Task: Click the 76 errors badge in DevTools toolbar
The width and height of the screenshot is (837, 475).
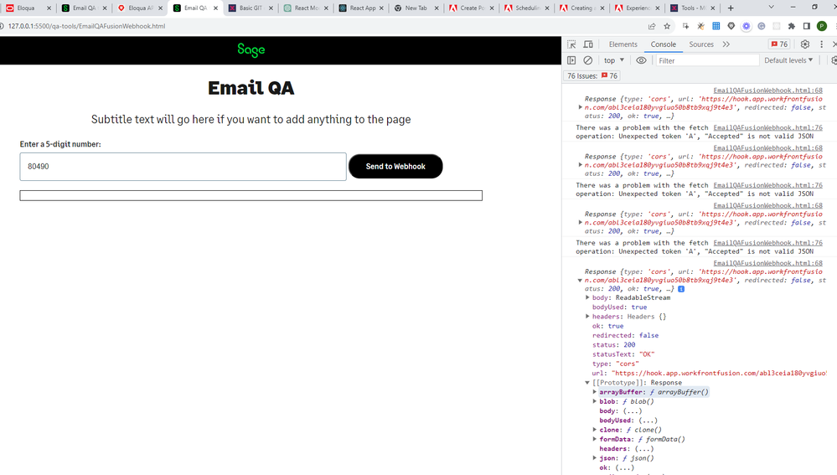Action: [779, 44]
